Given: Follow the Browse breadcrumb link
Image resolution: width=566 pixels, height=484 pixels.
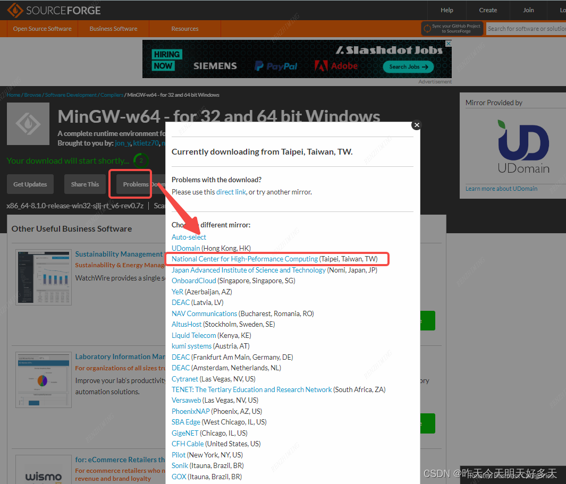Looking at the screenshot, I should pos(32,95).
